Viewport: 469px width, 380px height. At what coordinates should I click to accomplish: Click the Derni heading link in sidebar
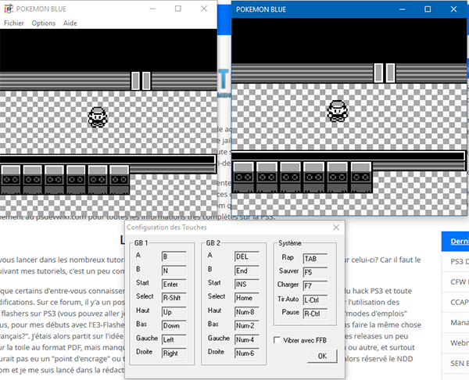(460, 241)
